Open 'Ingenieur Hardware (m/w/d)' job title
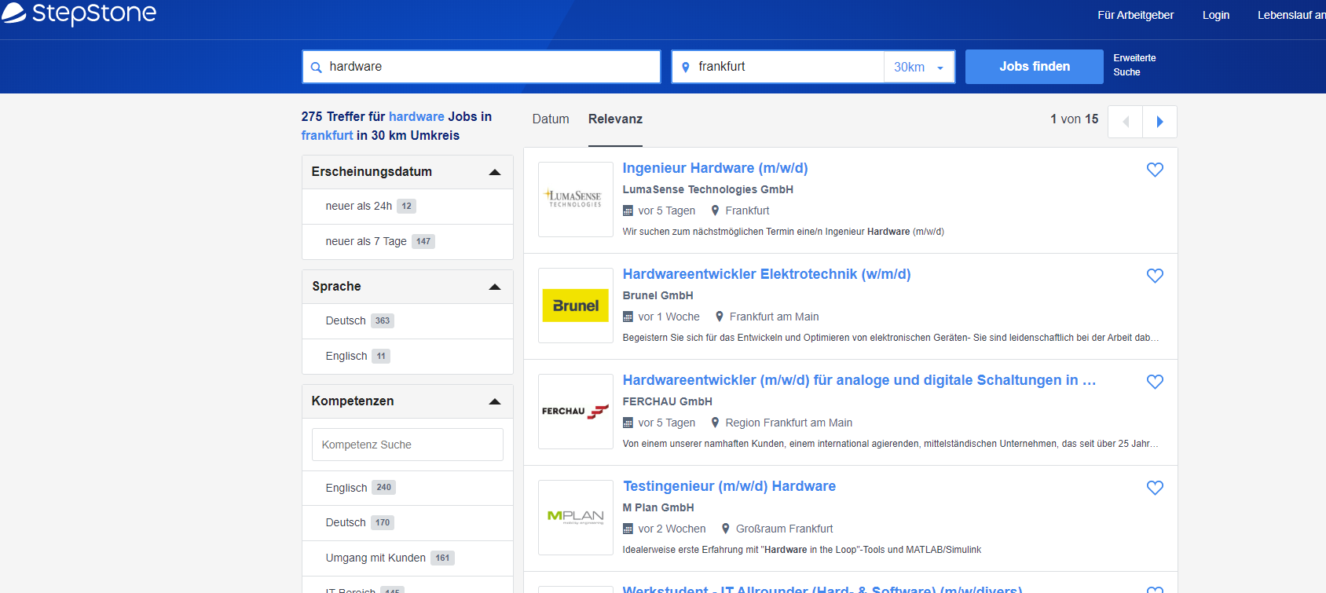Image resolution: width=1326 pixels, height=593 pixels. [x=715, y=168]
